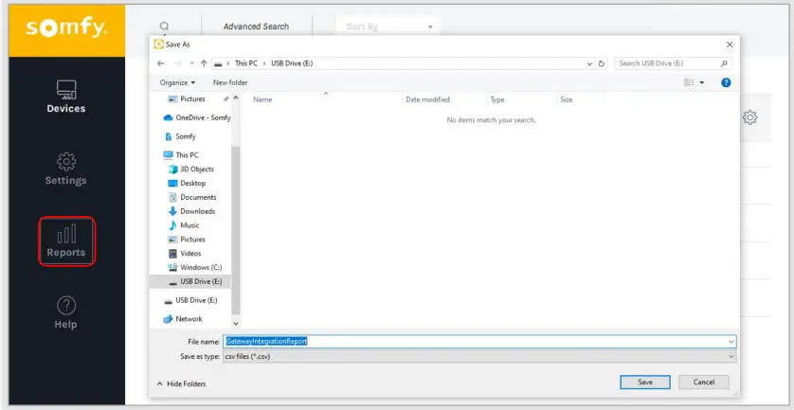Open help for the Save As dialog
Image resolution: width=794 pixels, height=410 pixels.
click(726, 82)
